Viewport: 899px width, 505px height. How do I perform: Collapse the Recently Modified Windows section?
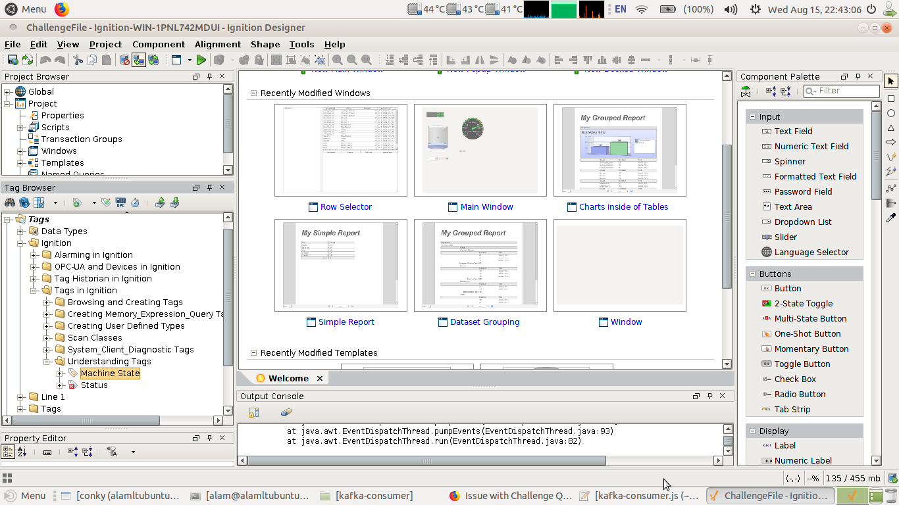(253, 93)
